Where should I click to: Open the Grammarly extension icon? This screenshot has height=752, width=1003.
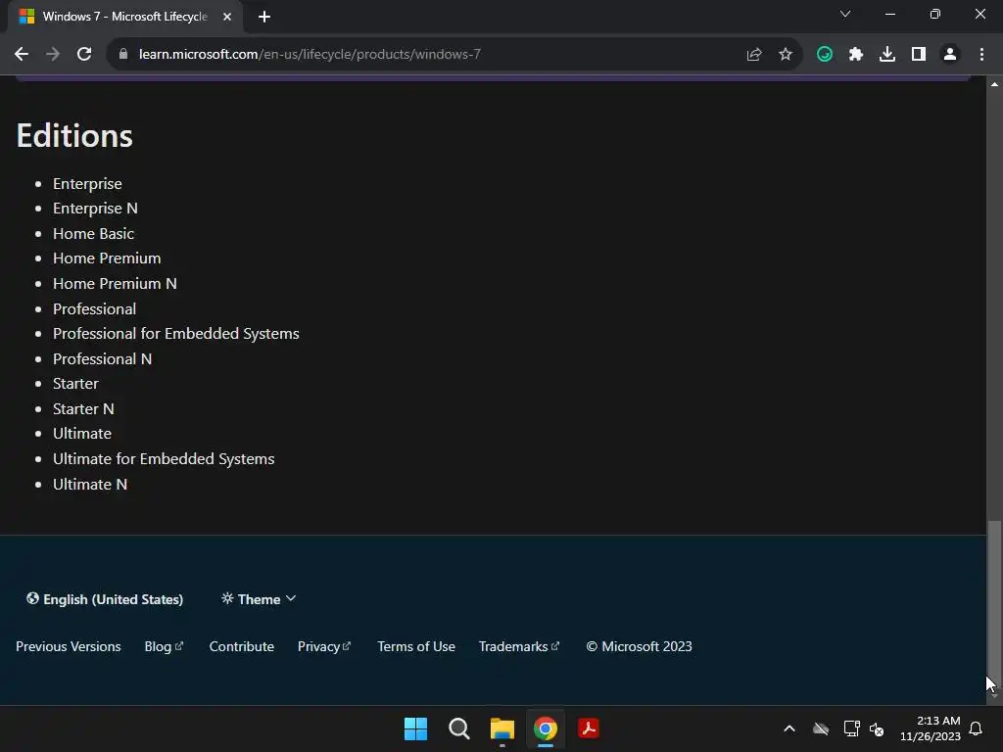point(825,55)
